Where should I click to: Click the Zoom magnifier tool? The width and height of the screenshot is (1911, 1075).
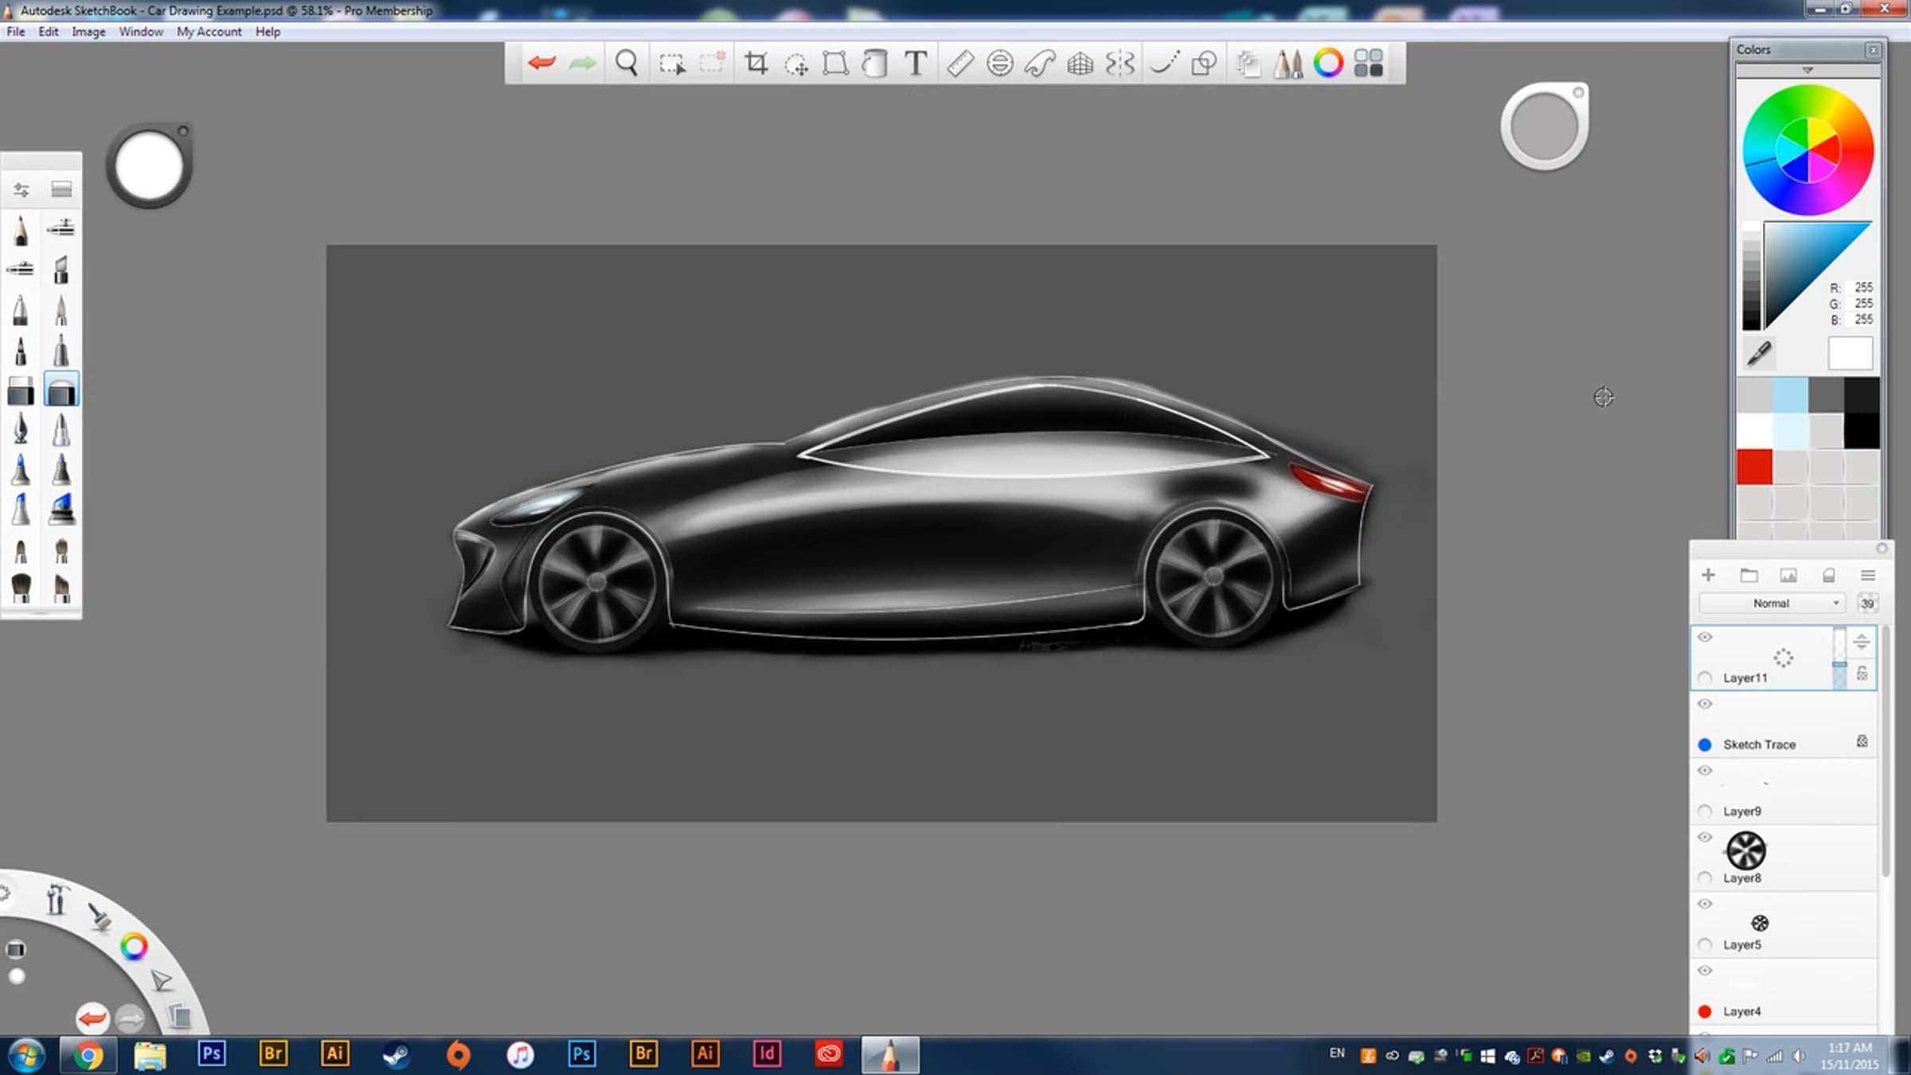click(x=627, y=63)
